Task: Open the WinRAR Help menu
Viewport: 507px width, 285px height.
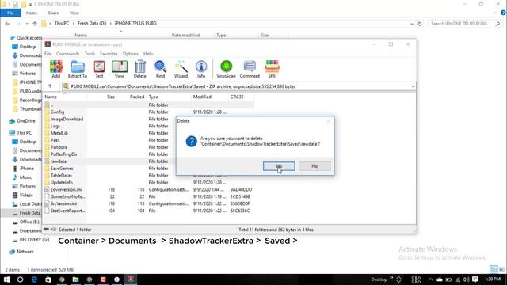Action: tap(148, 54)
